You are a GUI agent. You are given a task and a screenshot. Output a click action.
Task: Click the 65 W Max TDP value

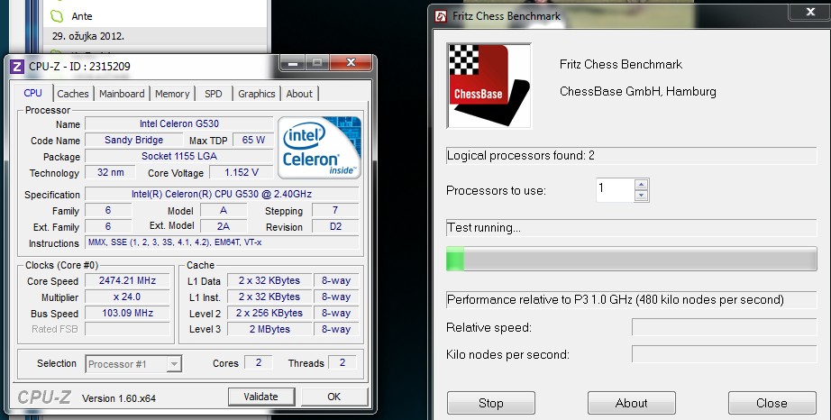252,140
